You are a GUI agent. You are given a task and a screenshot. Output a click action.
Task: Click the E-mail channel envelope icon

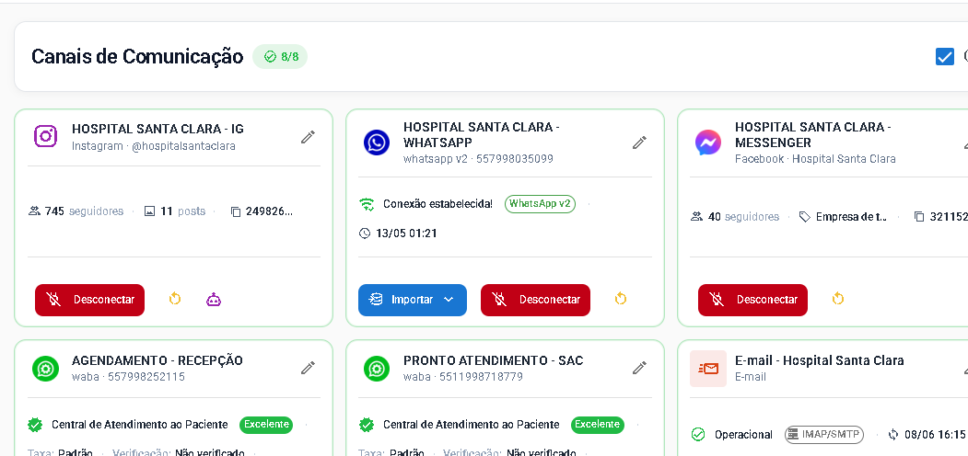708,369
